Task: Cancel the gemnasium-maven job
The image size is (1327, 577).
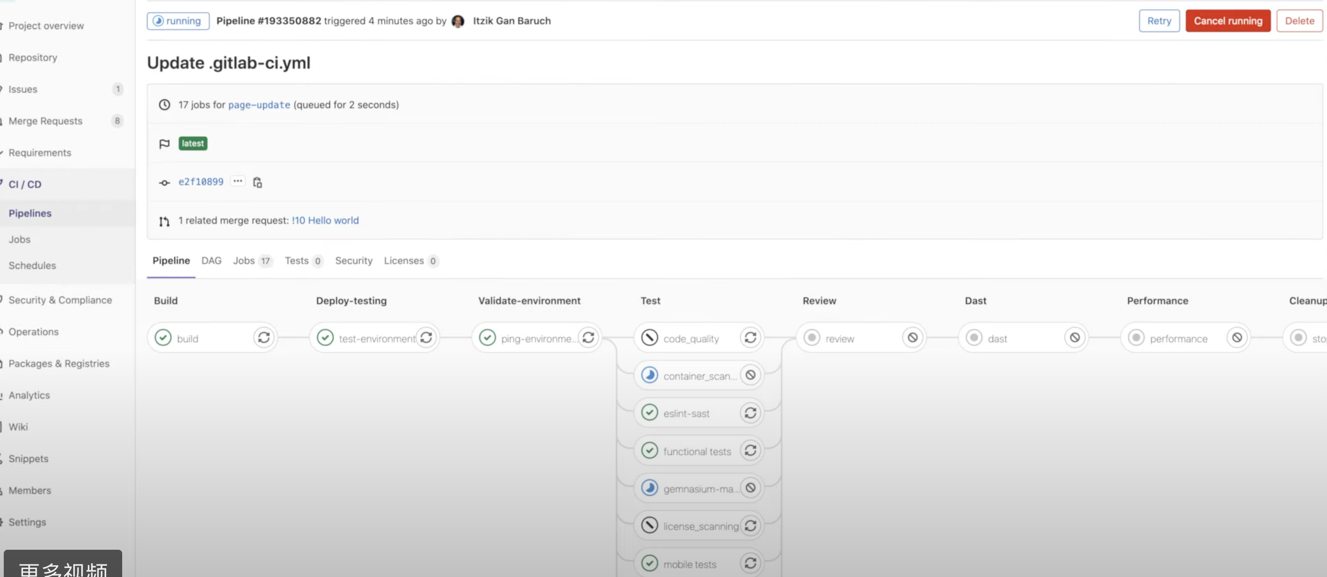Action: [750, 487]
